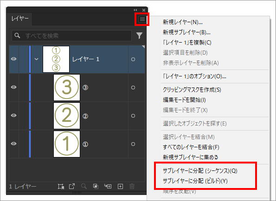Open the Layers panel hamburger menu

pos(142,19)
